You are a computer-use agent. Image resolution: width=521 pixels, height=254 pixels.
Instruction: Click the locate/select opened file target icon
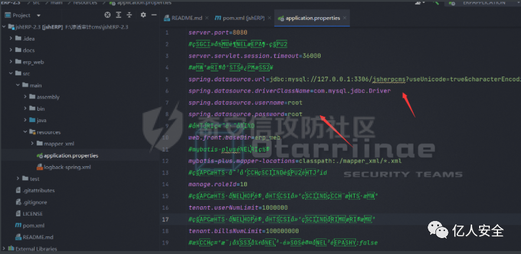107,15
